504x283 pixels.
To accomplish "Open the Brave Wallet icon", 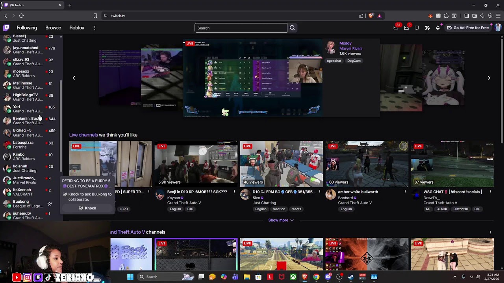I will [x=474, y=16].
